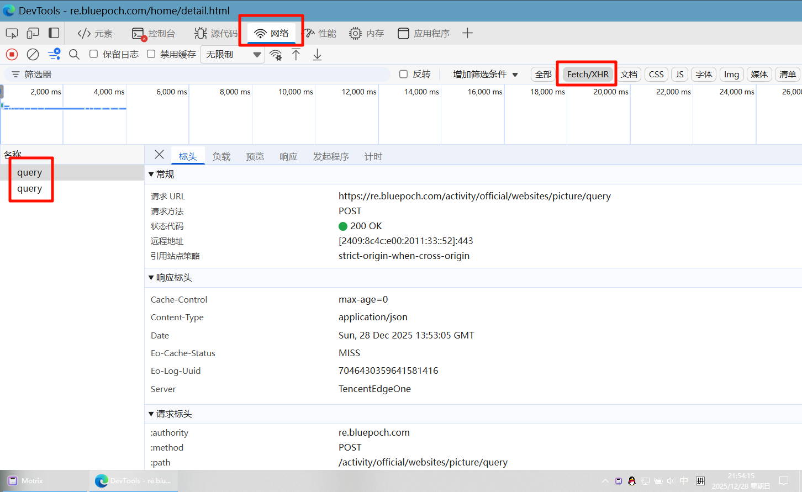The width and height of the screenshot is (802, 492).
Task: Enable the 禁用缓存 checkbox
Action: point(151,54)
